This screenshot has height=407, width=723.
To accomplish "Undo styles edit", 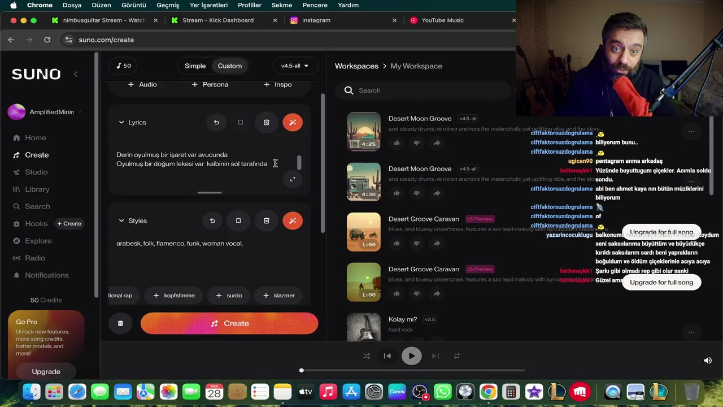I will click(x=212, y=220).
